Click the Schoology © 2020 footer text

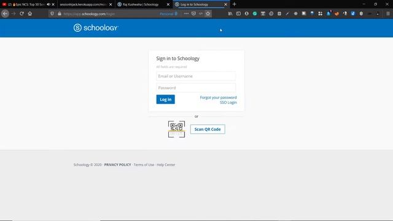(x=87, y=165)
